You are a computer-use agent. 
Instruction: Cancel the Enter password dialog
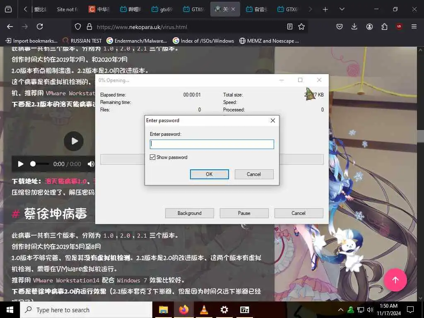(254, 174)
